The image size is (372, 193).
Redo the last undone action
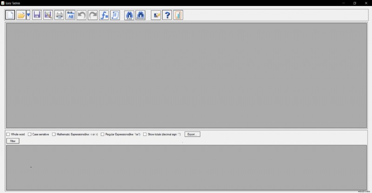[x=93, y=15]
